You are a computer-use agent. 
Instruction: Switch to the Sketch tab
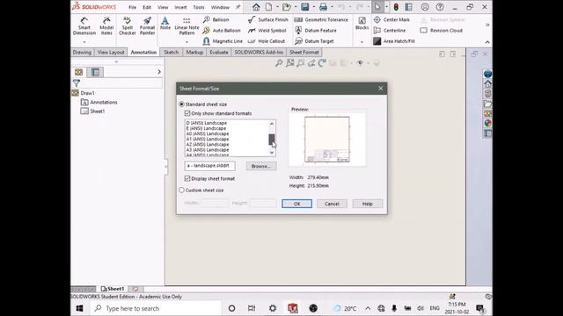click(x=172, y=53)
